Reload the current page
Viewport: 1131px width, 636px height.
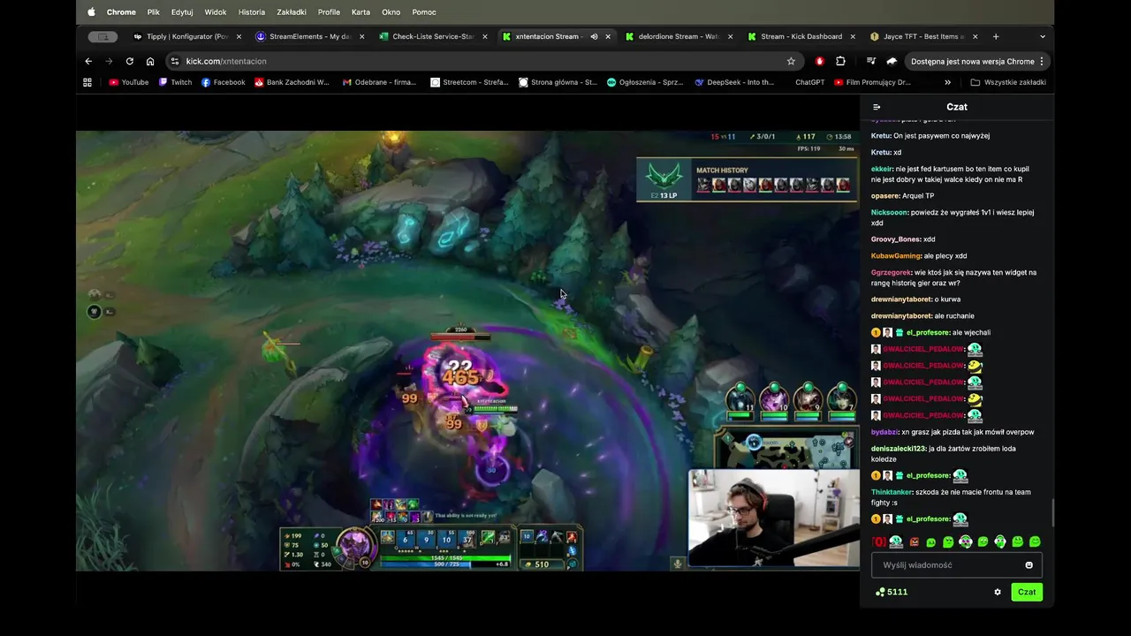(x=130, y=61)
